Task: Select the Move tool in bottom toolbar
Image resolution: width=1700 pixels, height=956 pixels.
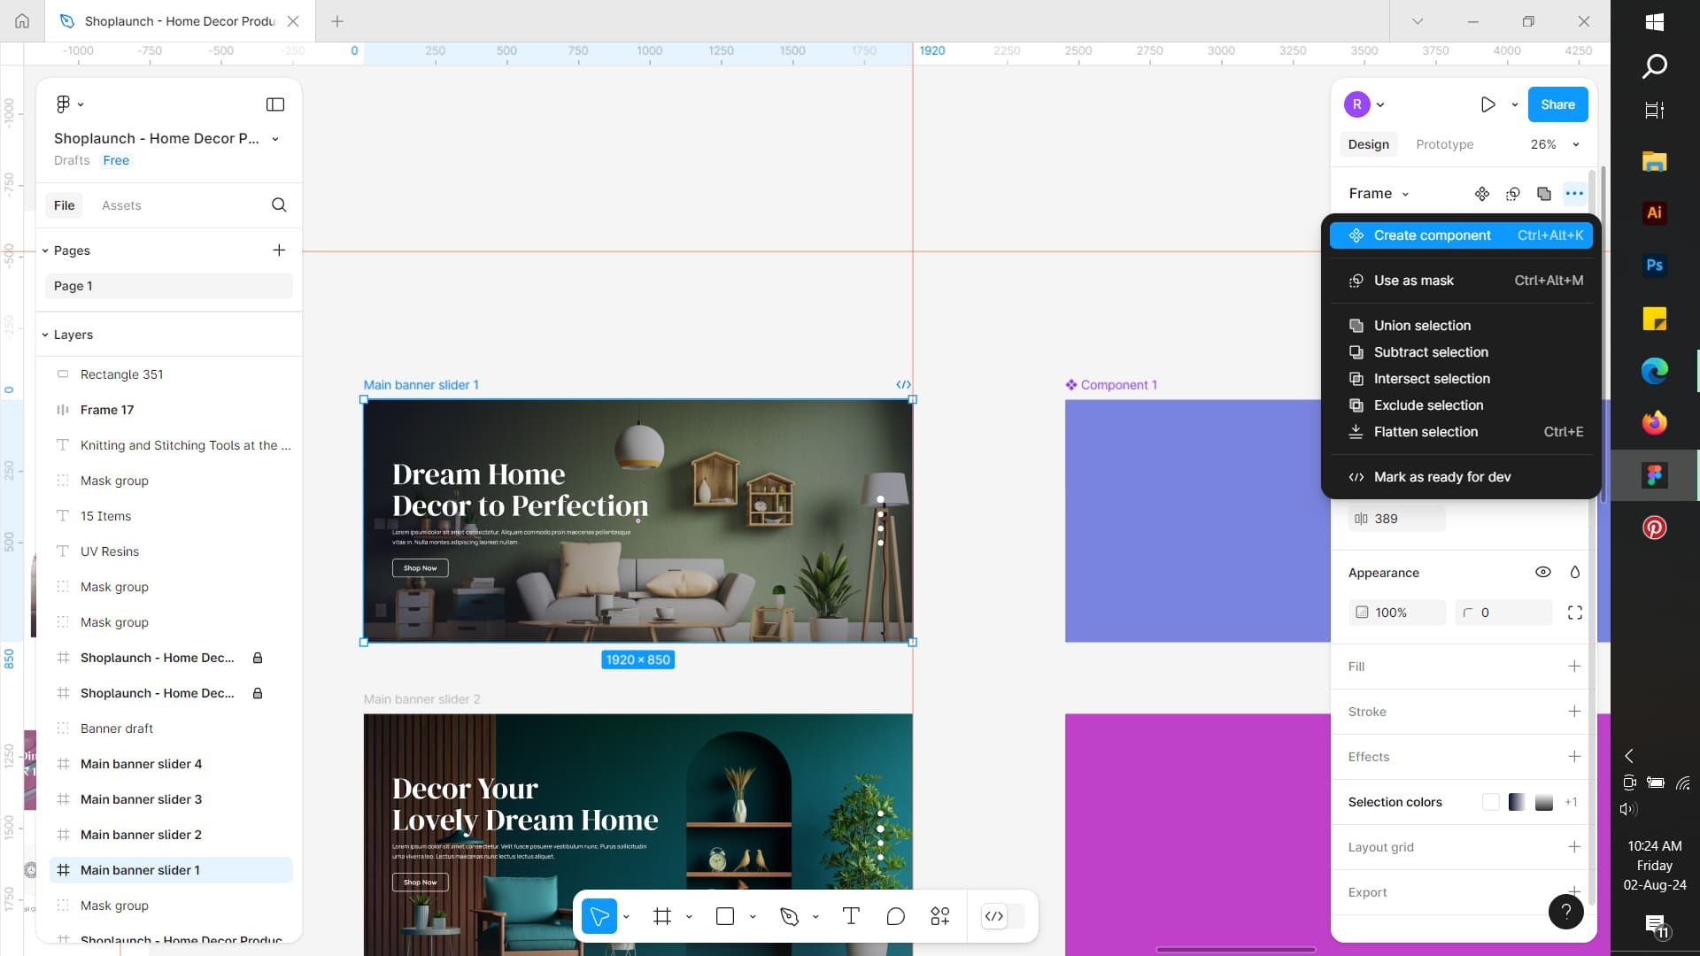Action: (x=599, y=916)
